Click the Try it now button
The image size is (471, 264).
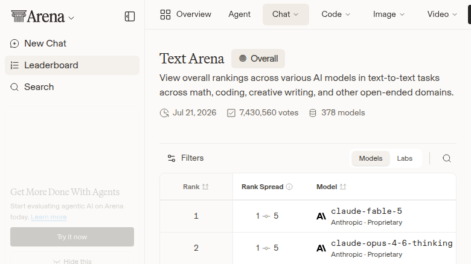click(72, 237)
